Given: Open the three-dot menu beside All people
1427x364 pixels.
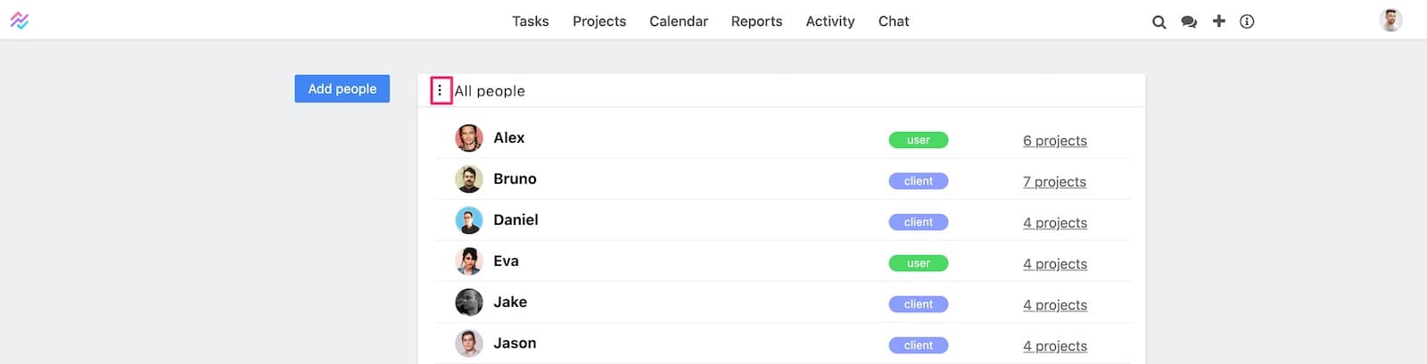Looking at the screenshot, I should 440,90.
